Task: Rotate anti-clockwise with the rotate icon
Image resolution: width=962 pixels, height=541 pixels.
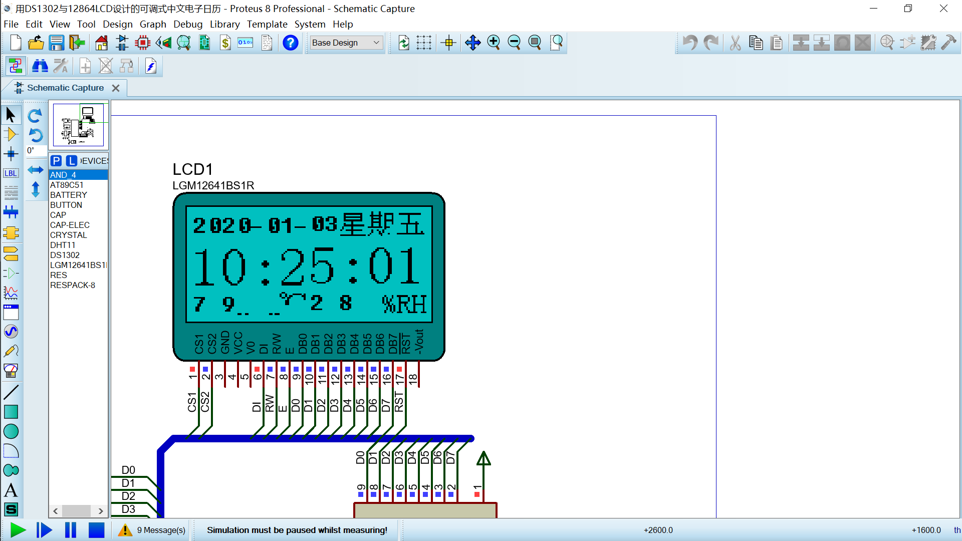Action: (x=35, y=135)
